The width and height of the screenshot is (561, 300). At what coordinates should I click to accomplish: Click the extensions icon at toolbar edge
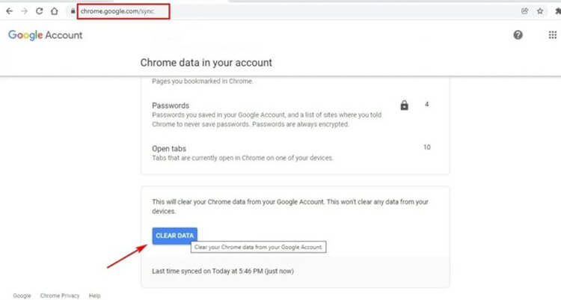(558, 12)
